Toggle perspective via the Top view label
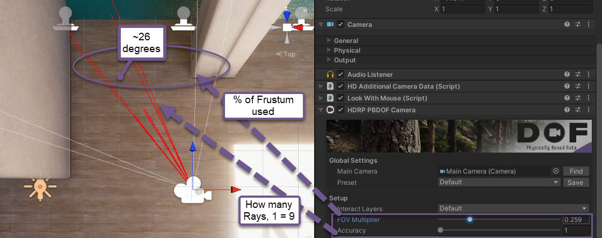This screenshot has height=238, width=602. click(286, 54)
